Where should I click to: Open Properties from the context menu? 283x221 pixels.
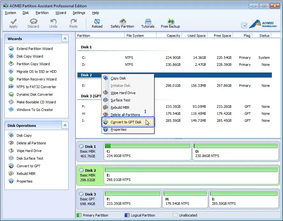[x=128, y=129]
